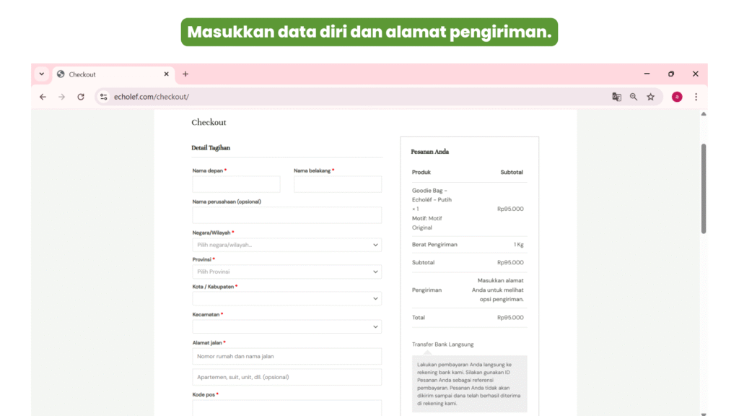Expand the Provinsi dropdown

click(x=287, y=272)
